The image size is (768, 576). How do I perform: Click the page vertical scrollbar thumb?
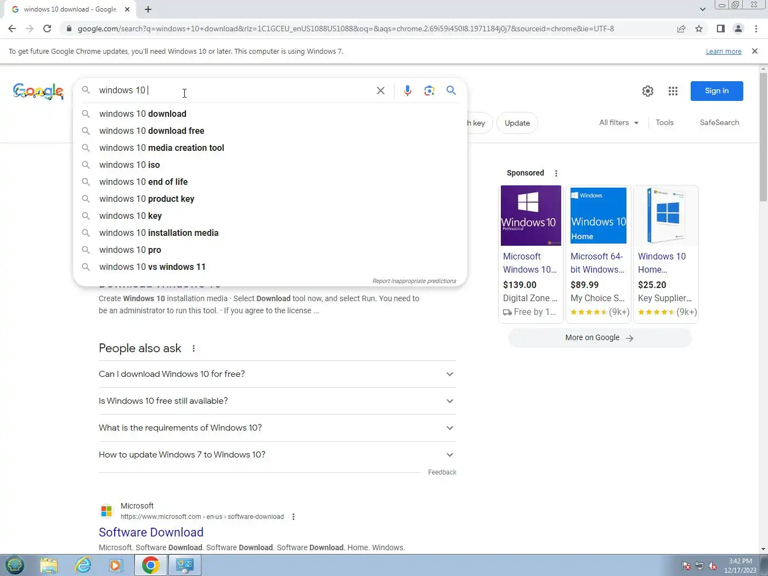click(763, 137)
